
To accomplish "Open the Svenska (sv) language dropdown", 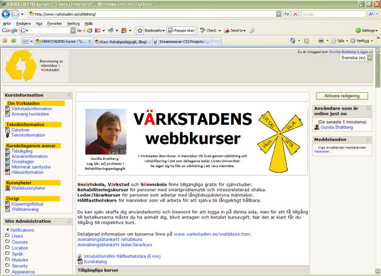I will 356,58.
